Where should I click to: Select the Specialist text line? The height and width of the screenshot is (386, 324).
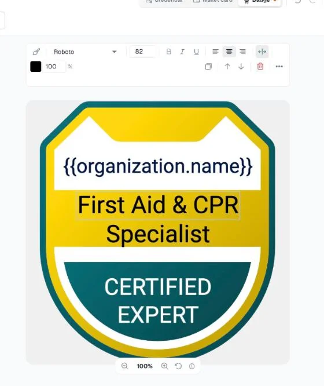point(158,234)
